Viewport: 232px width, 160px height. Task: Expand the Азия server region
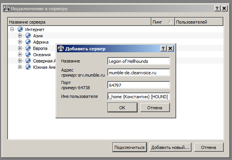tap(20, 36)
